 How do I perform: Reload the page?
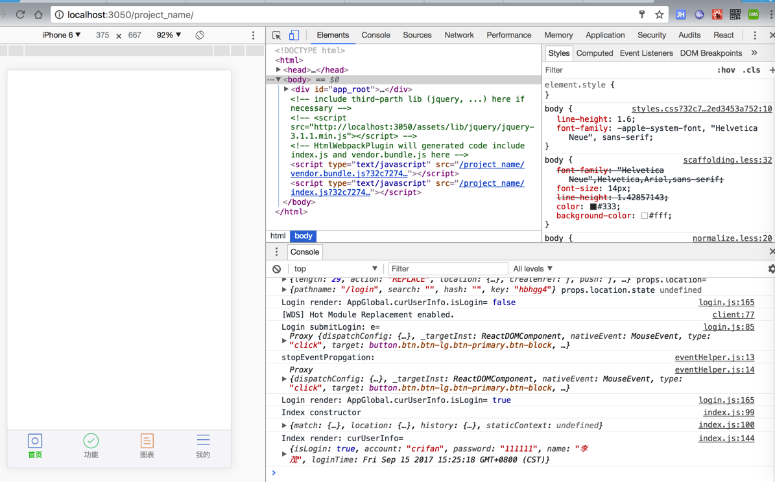21,14
